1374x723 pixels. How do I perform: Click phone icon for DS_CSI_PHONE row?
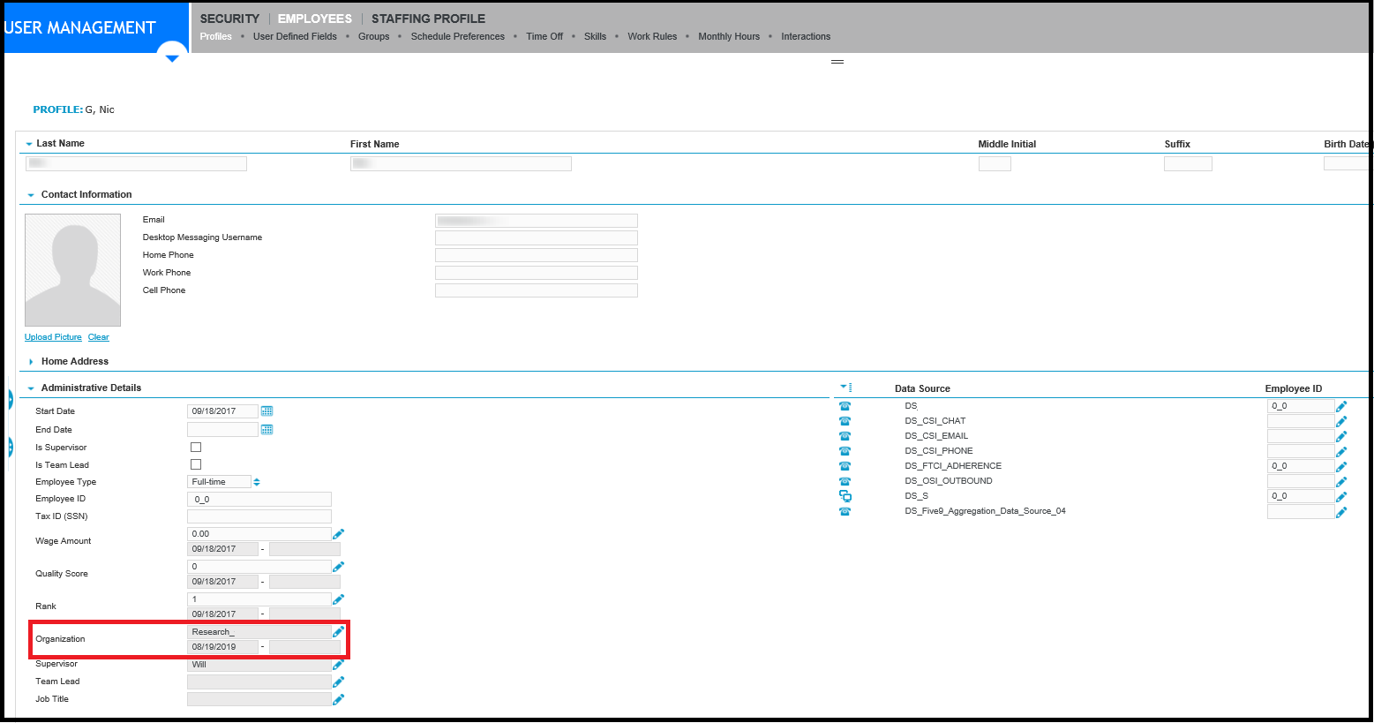(x=845, y=451)
